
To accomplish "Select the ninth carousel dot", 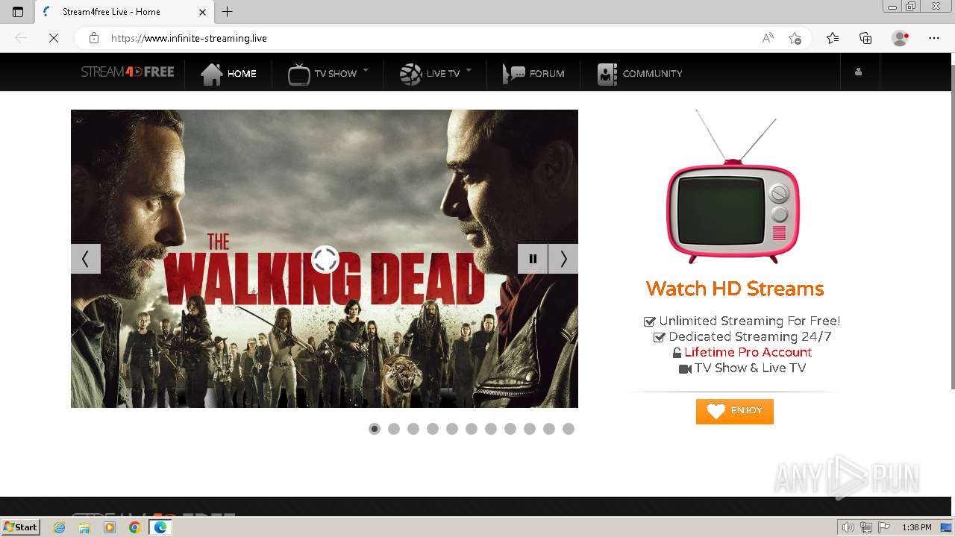I will tap(530, 429).
